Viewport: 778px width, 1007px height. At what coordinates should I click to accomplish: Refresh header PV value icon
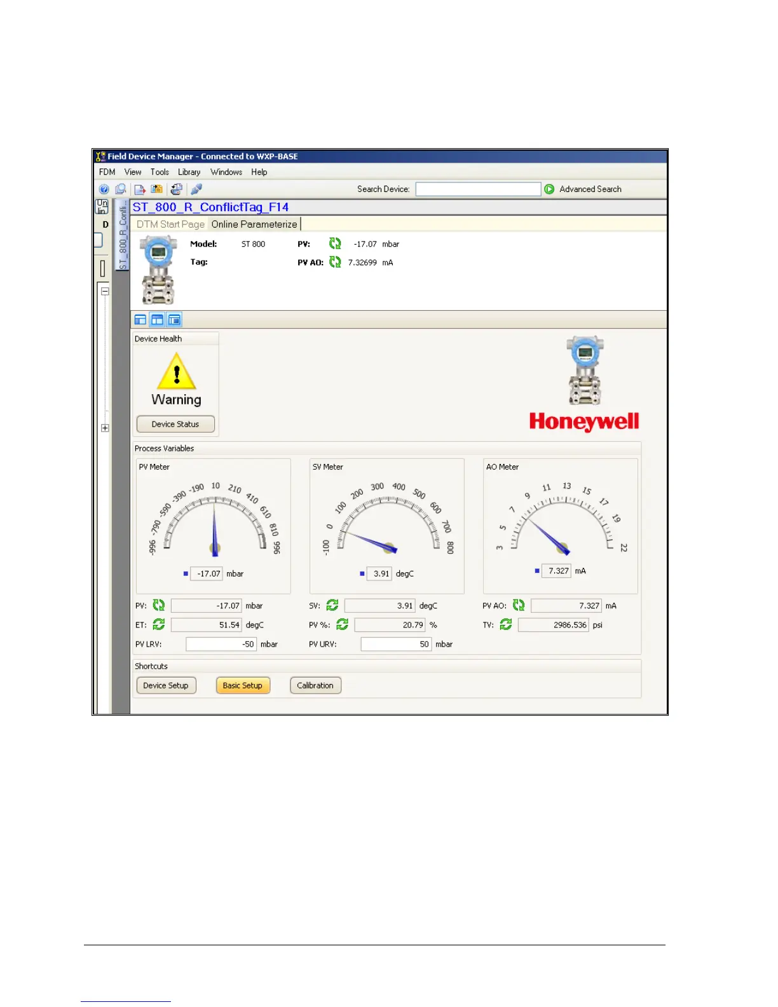(335, 243)
